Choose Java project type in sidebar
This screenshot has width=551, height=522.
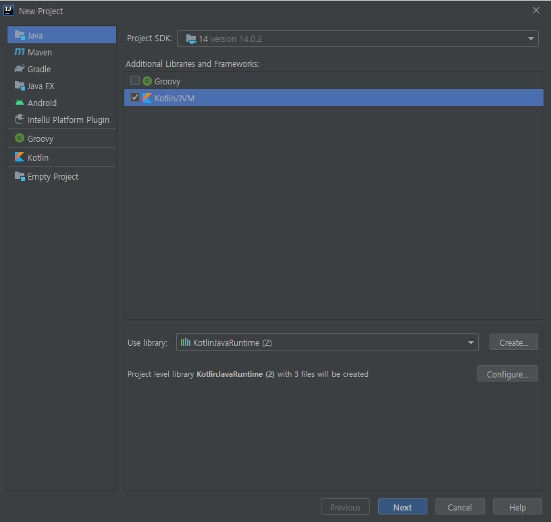coord(62,35)
